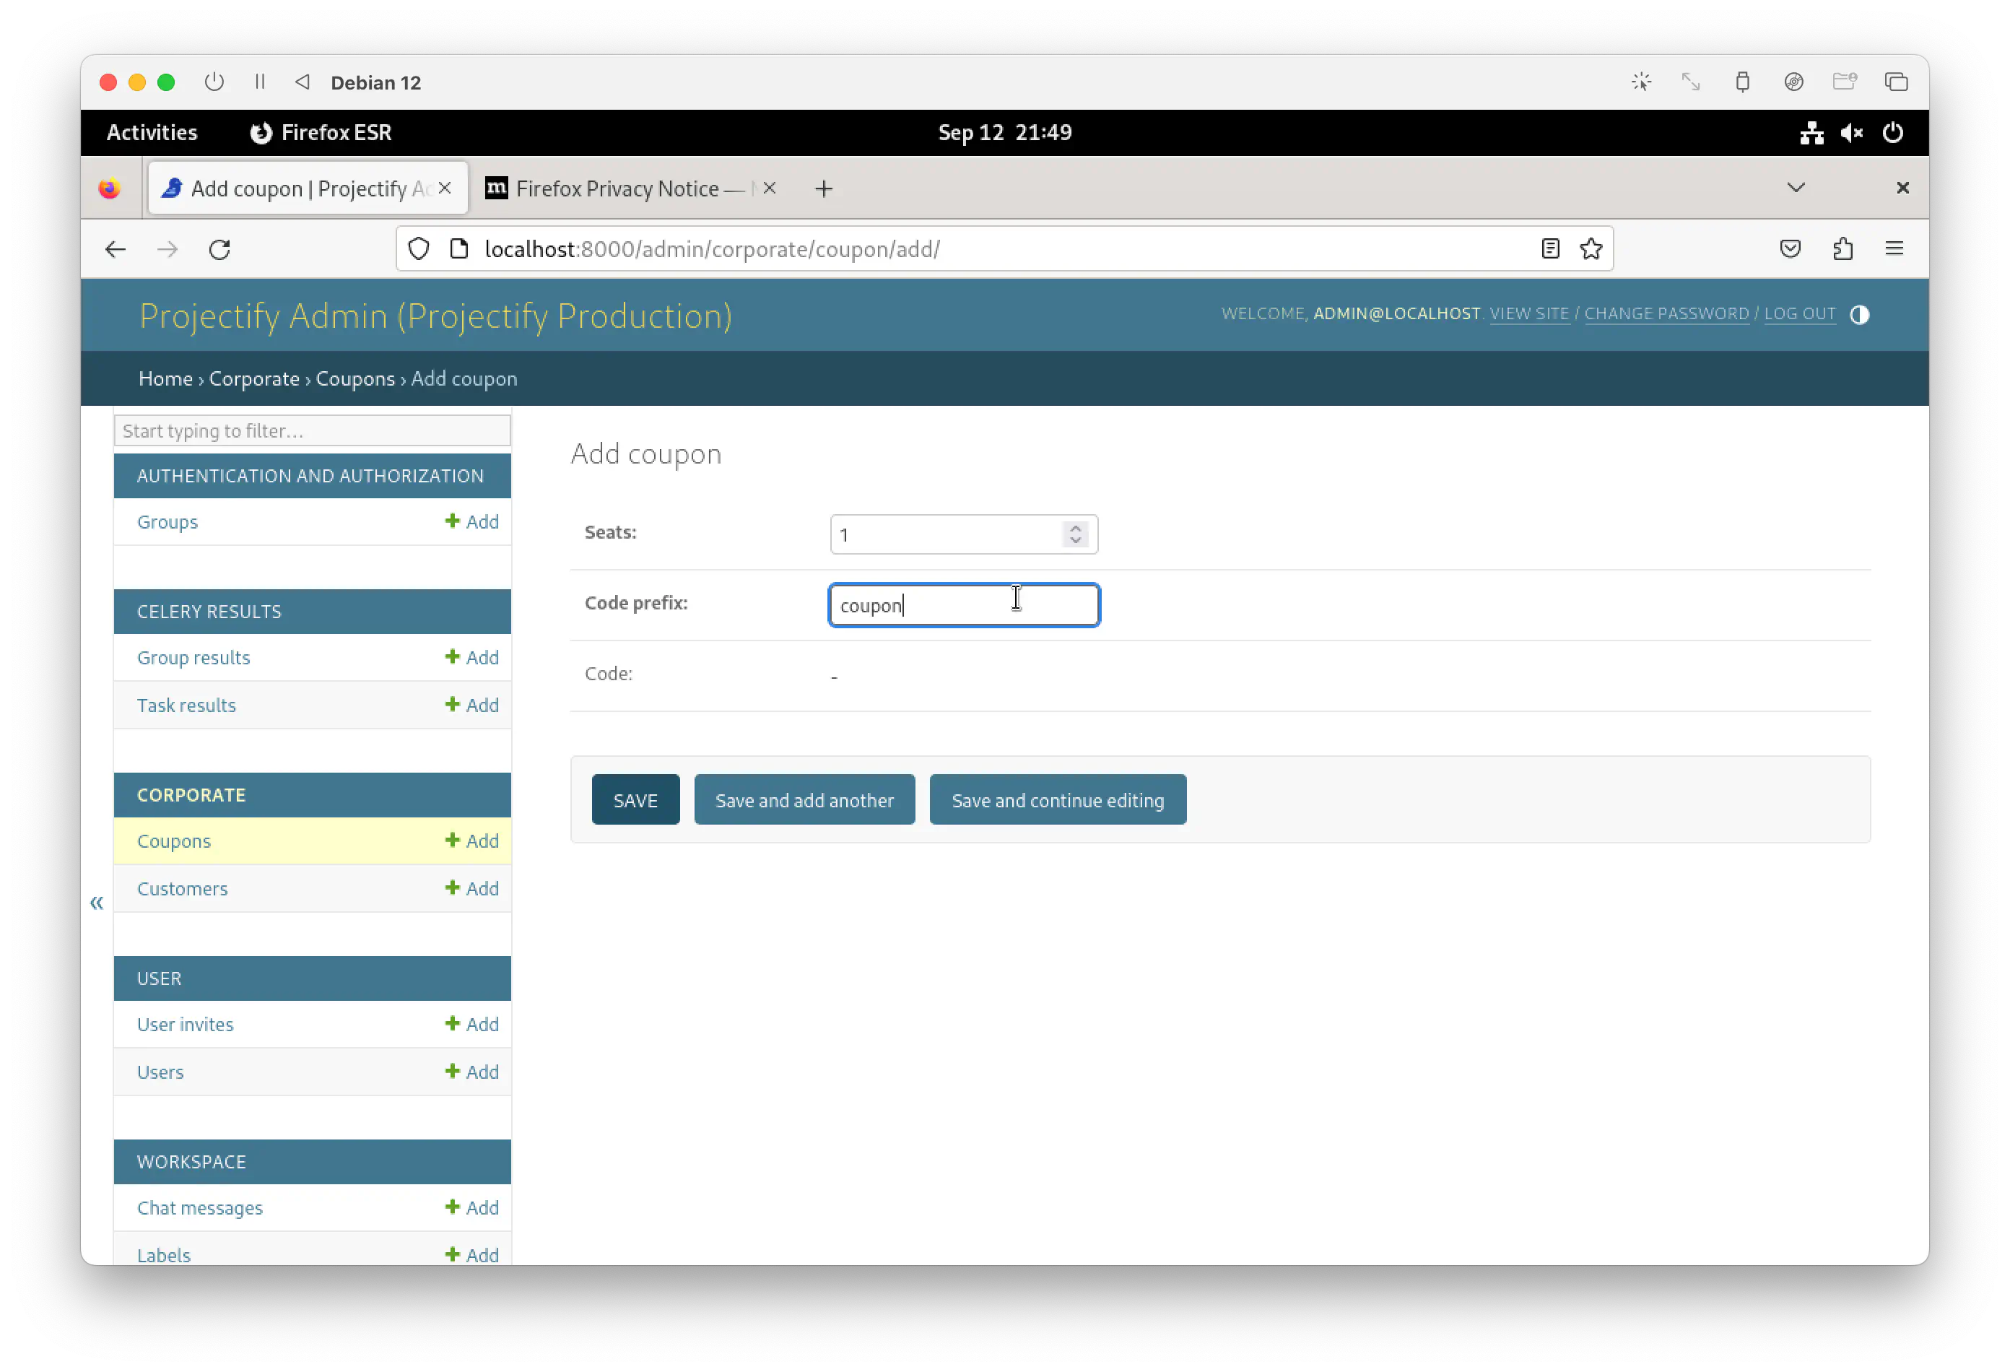2010x1372 pixels.
Task: Bookmark this page with the star icon
Action: coord(1591,249)
